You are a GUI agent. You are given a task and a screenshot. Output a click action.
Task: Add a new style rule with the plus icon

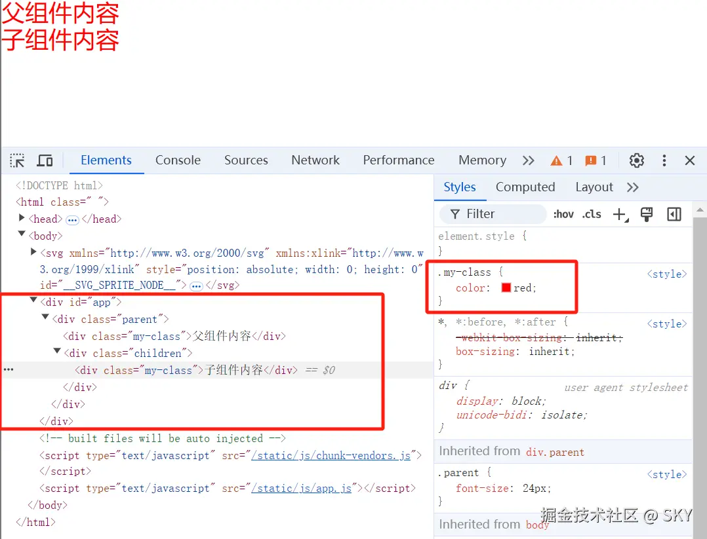[x=620, y=214]
